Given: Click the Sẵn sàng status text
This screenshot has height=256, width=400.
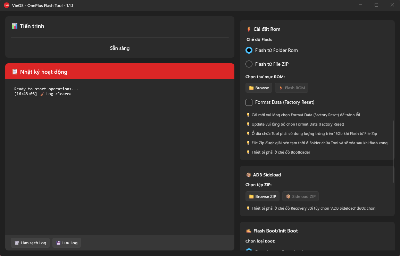Looking at the screenshot, I should pos(120,48).
